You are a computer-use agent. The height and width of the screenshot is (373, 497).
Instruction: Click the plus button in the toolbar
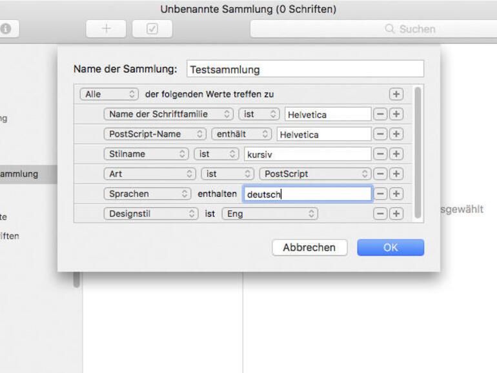coord(107,29)
